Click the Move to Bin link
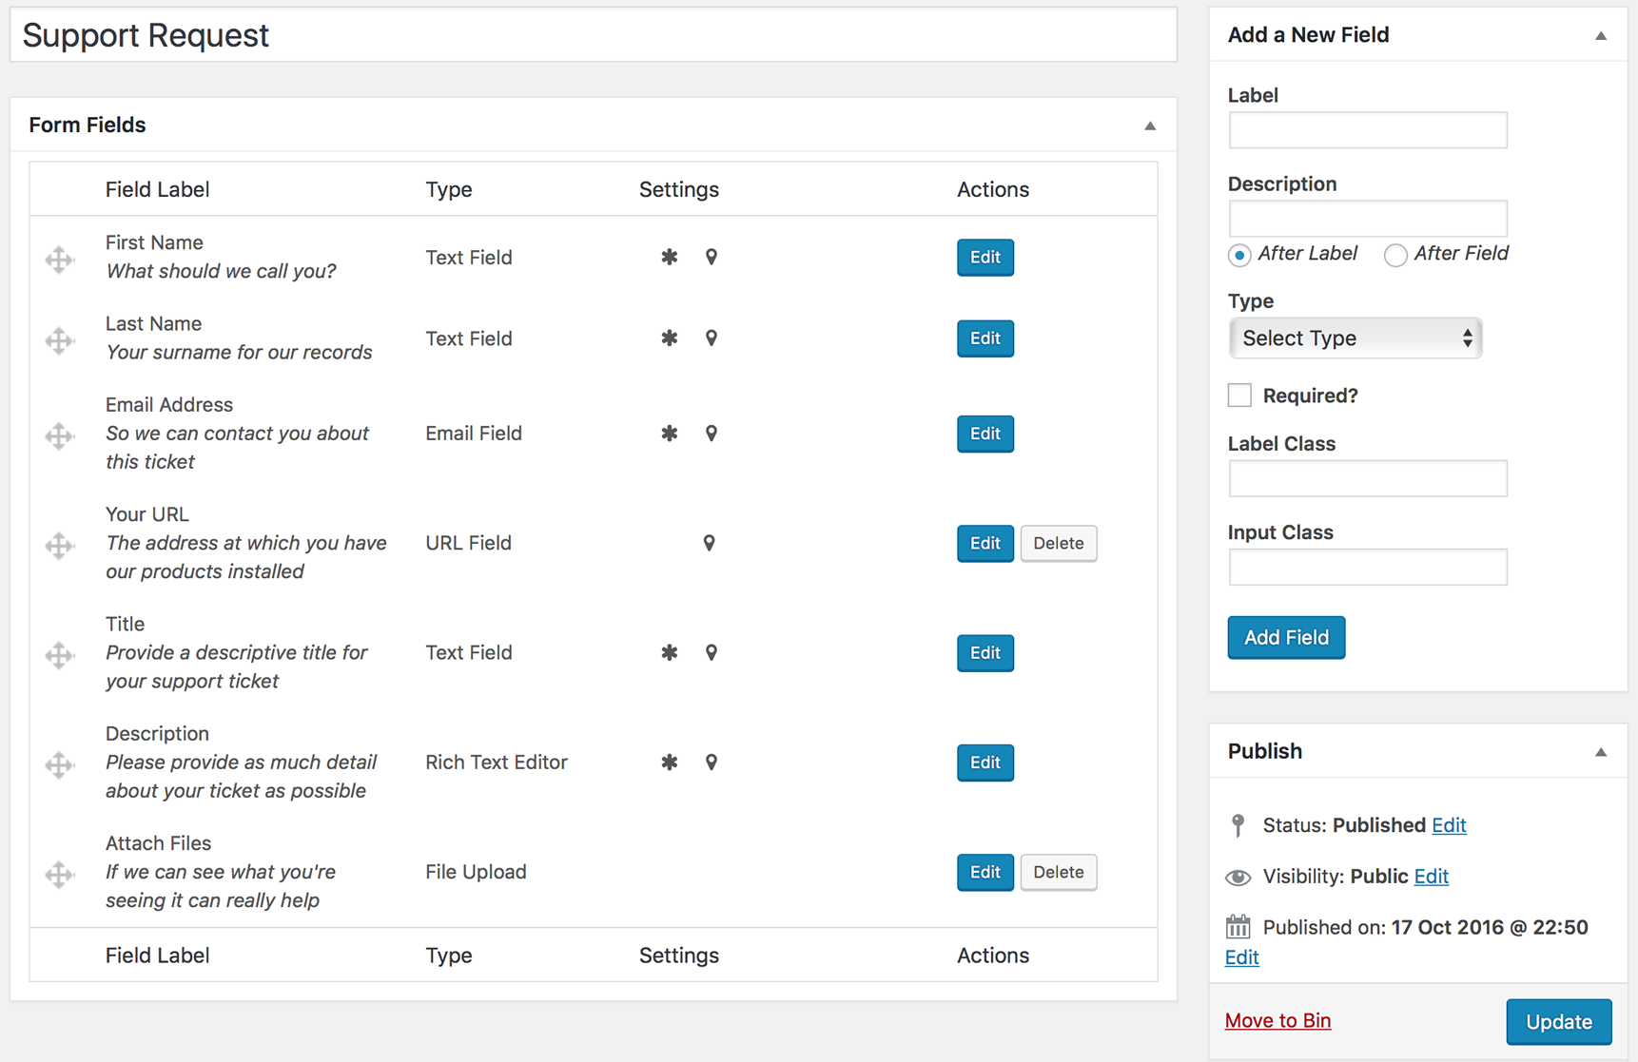The image size is (1638, 1062). click(1277, 1020)
